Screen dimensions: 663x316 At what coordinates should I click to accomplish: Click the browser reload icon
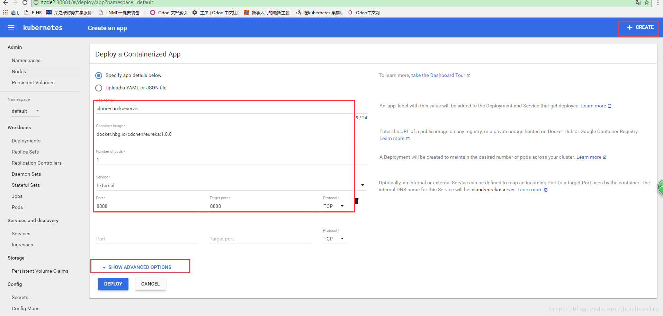25,2
